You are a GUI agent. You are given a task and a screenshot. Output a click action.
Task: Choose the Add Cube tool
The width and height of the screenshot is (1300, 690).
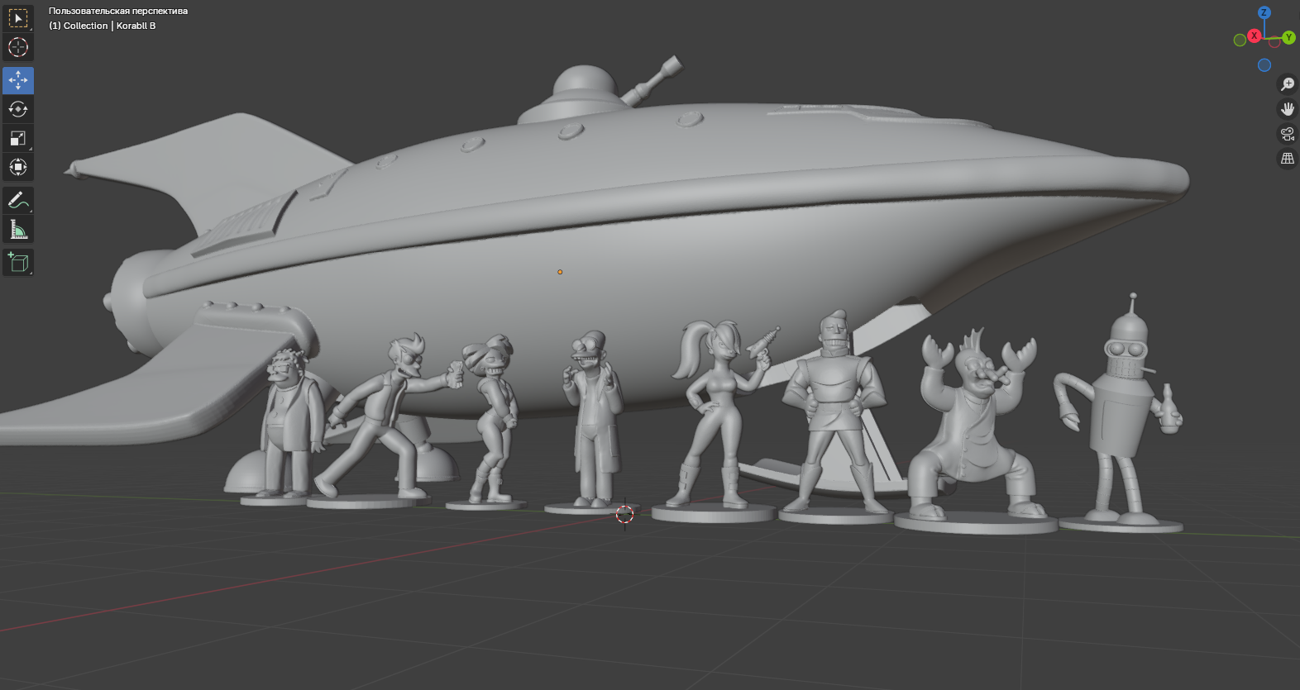coord(18,262)
